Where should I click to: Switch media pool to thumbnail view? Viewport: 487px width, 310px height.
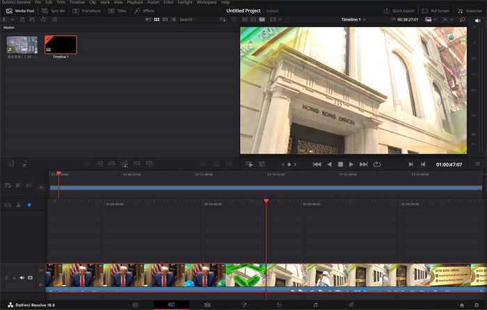tap(157, 19)
